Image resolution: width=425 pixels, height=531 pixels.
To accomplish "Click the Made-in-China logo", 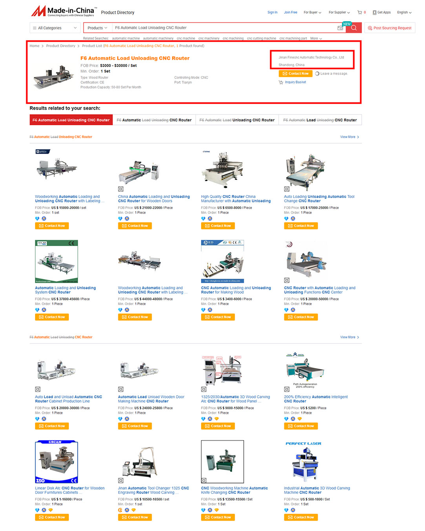I will click(x=64, y=11).
